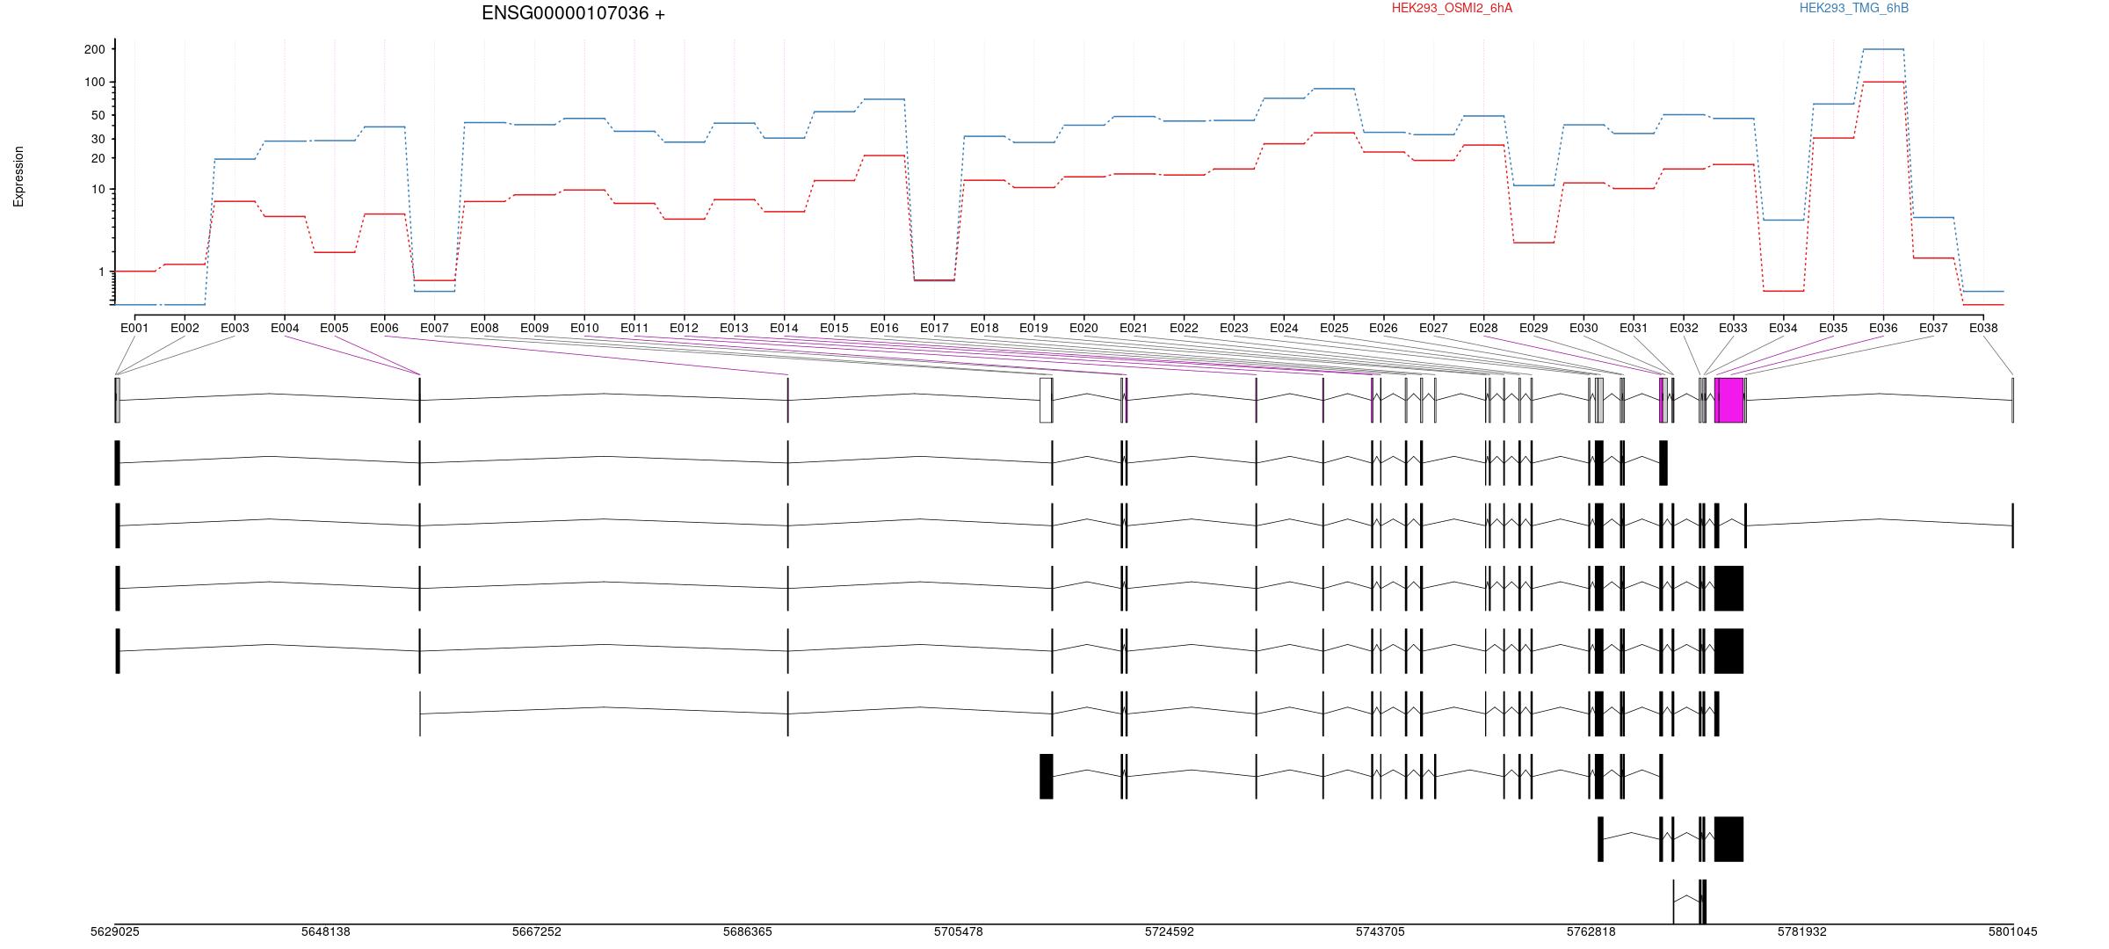
Task: Click y-axis tick value 200
Action: click(94, 49)
